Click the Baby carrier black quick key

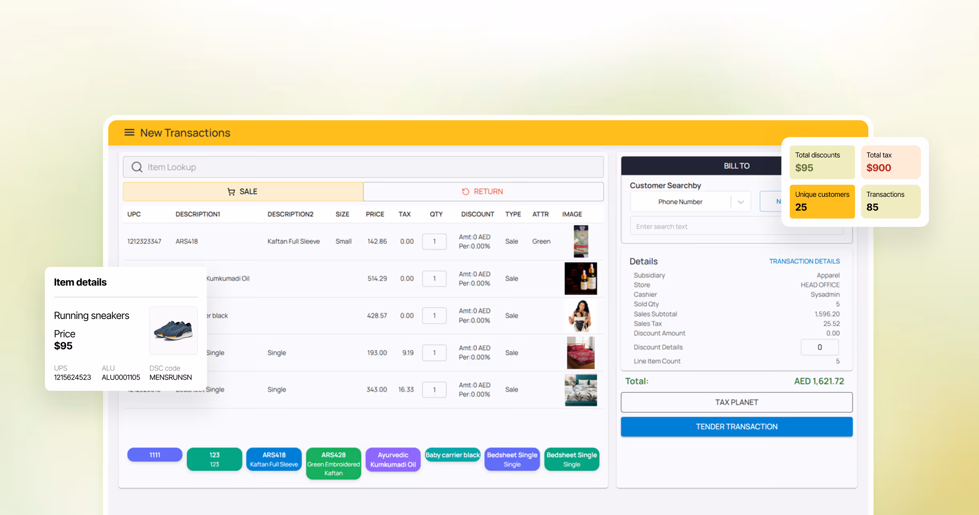452,455
